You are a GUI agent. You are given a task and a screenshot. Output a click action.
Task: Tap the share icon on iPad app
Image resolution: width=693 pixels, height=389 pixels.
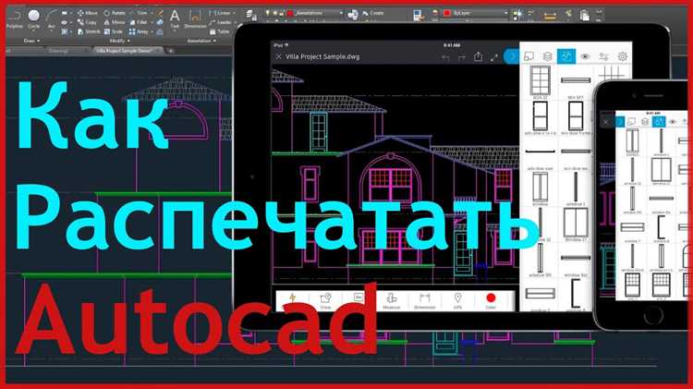(479, 56)
